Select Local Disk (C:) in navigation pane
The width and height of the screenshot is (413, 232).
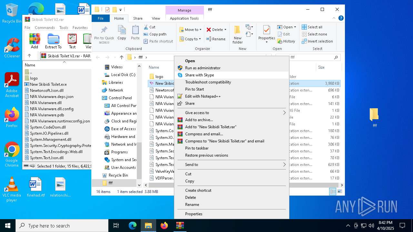point(123,75)
